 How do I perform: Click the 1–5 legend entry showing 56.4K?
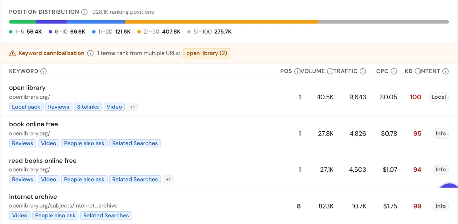[x=25, y=32]
